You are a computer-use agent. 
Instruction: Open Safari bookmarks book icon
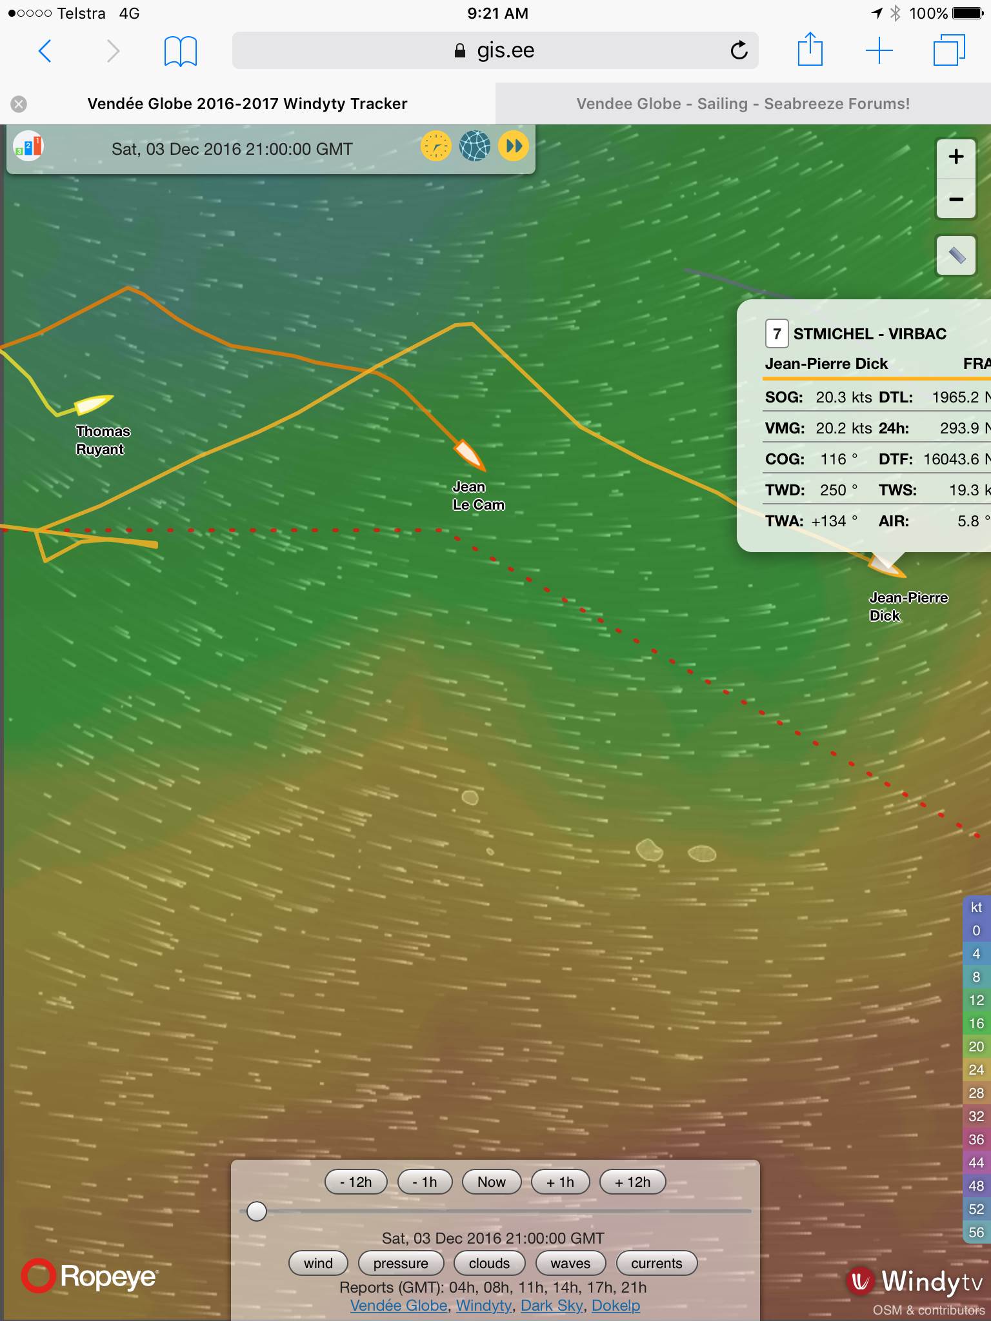180,51
